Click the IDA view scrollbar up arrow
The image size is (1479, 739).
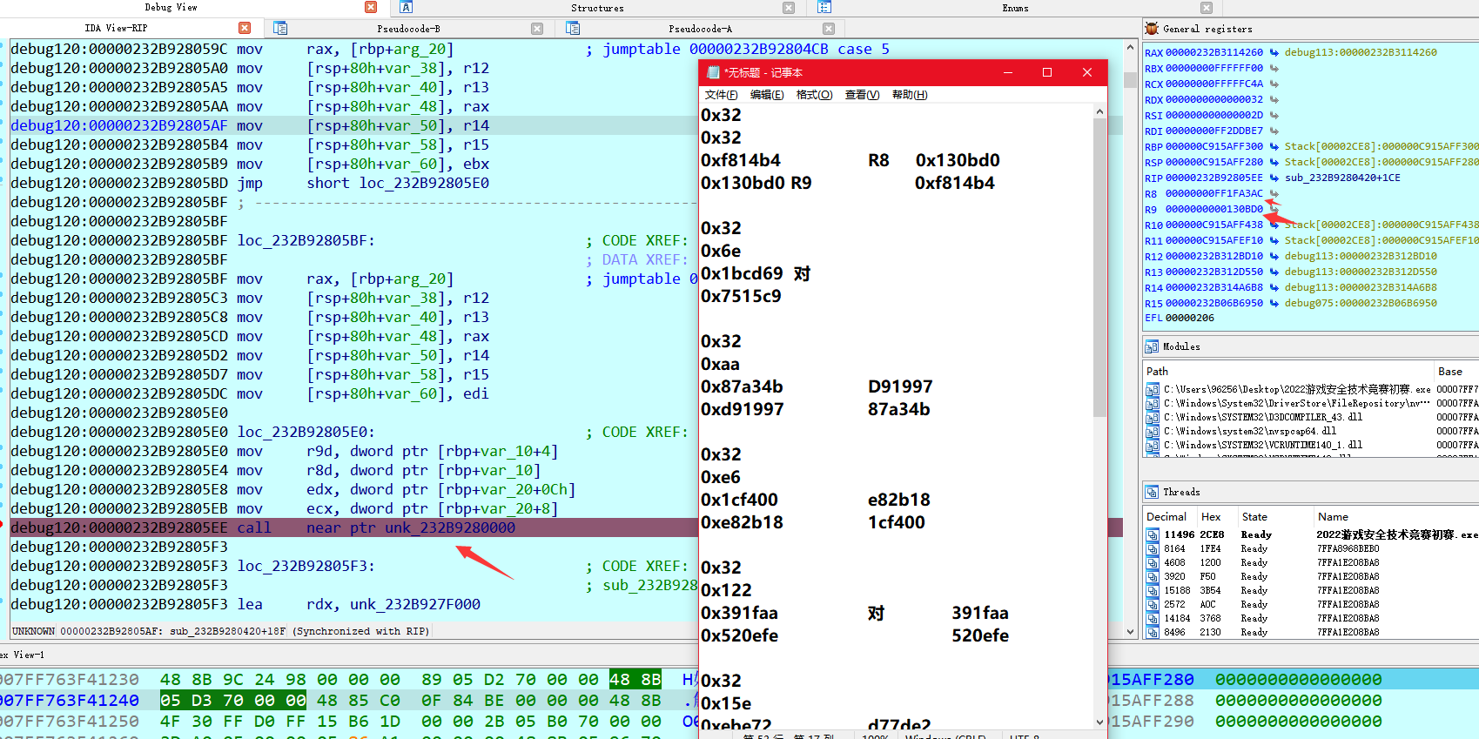click(x=1130, y=47)
